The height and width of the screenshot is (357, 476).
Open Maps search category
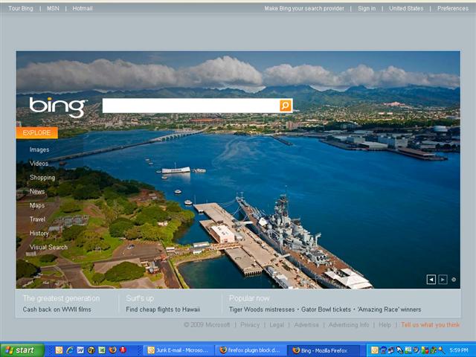37,205
